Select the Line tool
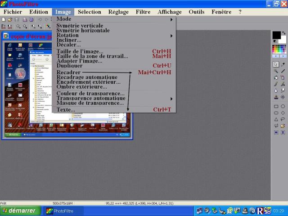The height and width of the screenshot is (216, 288). pos(283,71)
